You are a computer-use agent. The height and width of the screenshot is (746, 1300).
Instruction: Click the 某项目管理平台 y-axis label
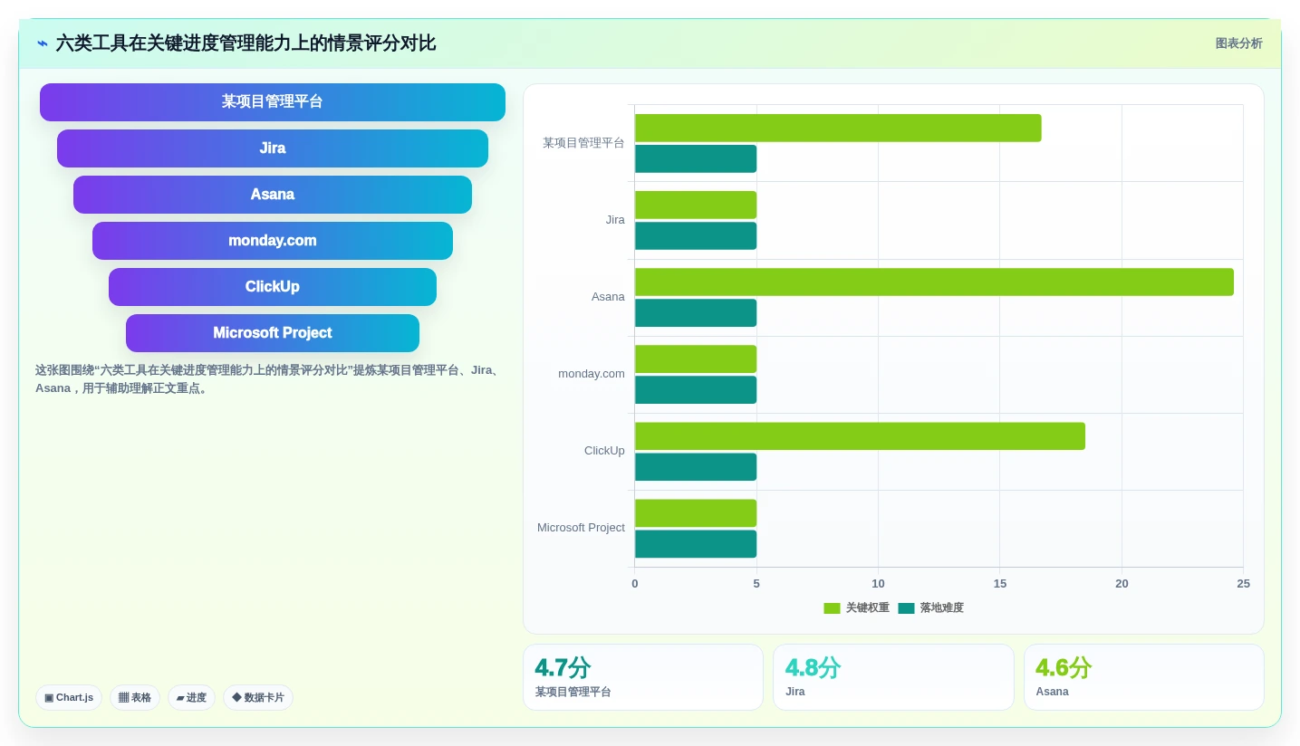[583, 143]
